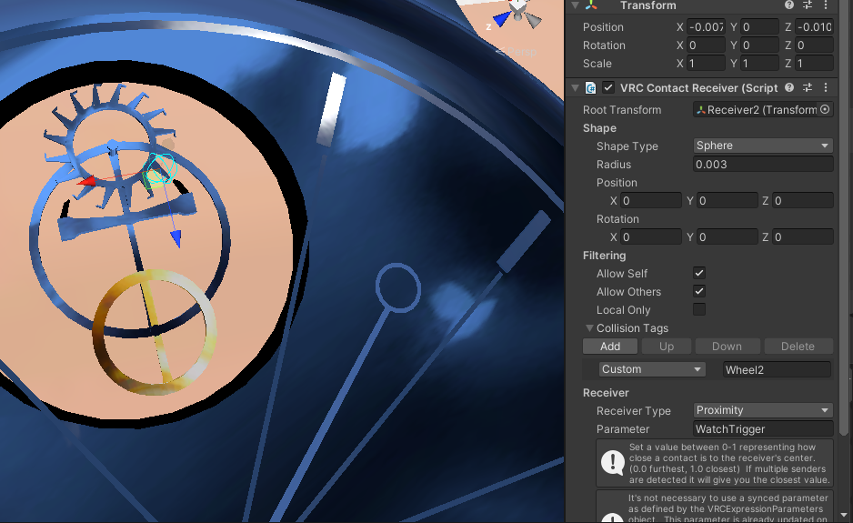Open VRC Contact Receiver three-dot menu
Image resolution: width=853 pixels, height=523 pixels.
[x=826, y=87]
